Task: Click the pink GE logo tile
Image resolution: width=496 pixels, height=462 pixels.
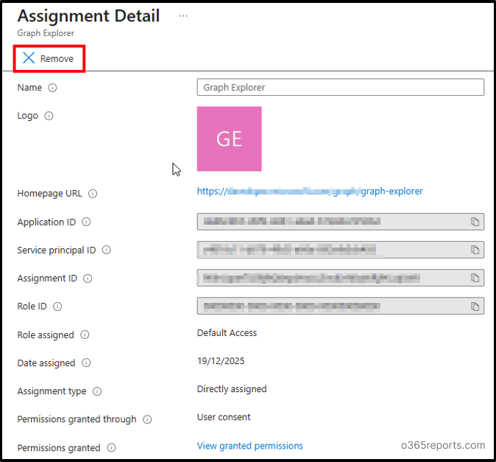Action: (x=230, y=139)
